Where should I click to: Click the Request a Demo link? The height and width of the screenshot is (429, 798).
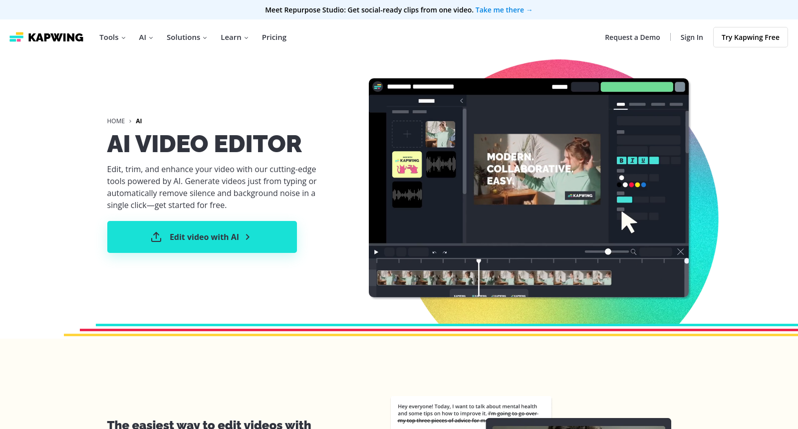(x=632, y=37)
